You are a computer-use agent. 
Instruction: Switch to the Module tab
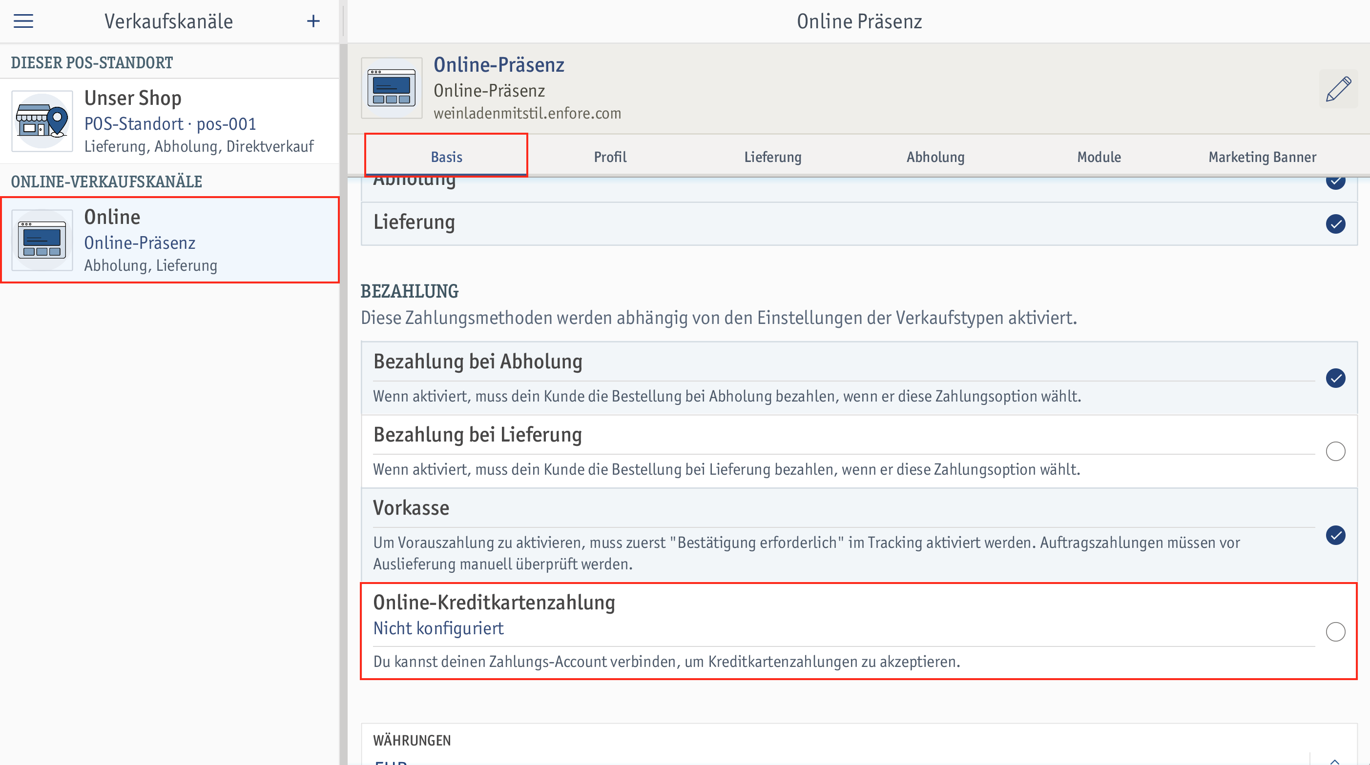1099,157
